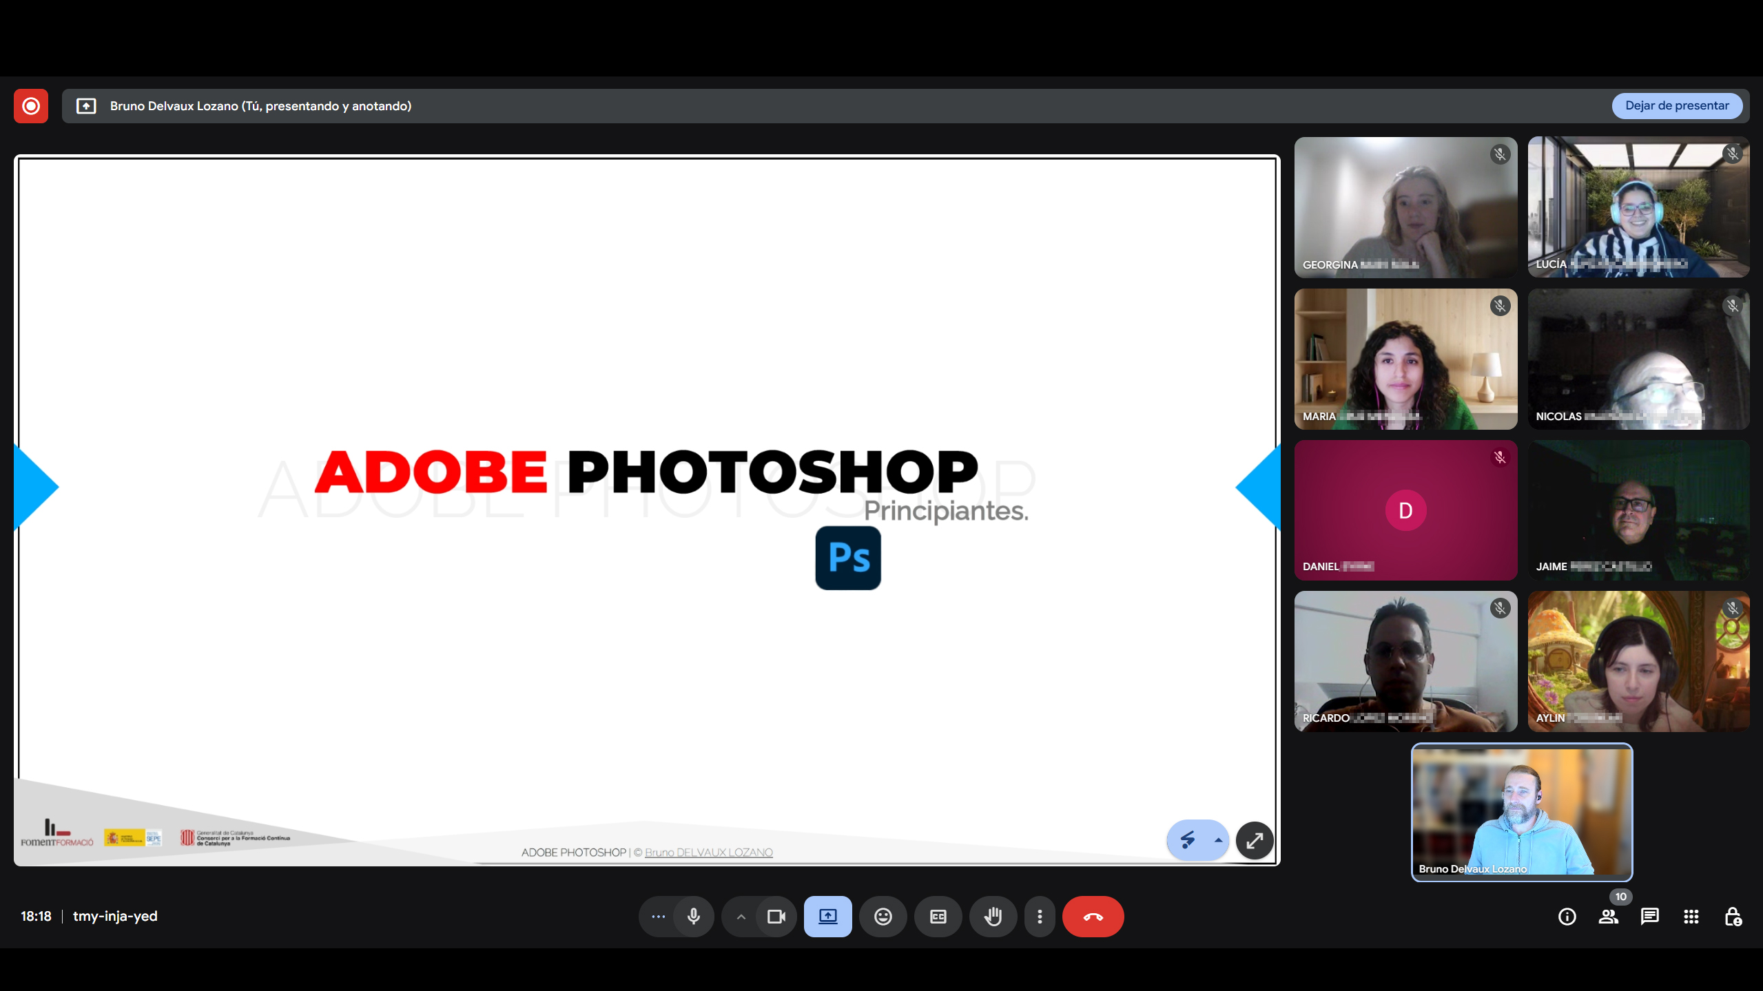The height and width of the screenshot is (991, 1763).
Task: Open the activities grid icon
Action: pyautogui.click(x=1691, y=917)
